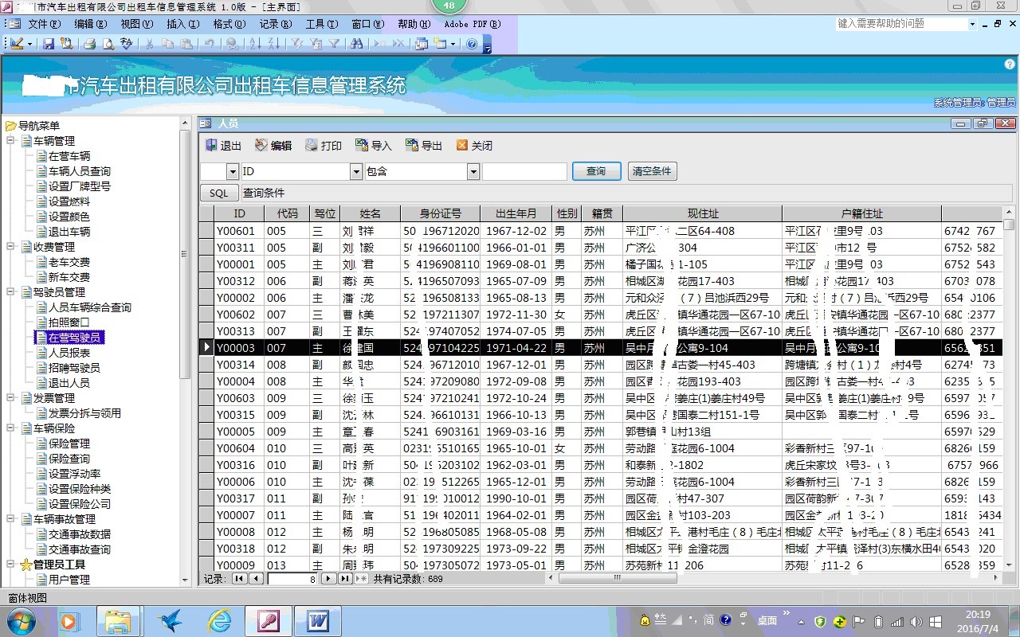Select 在营车辆 in navigation tree
This screenshot has width=1020, height=637.
pos(69,156)
